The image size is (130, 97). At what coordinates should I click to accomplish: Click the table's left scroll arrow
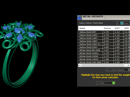(80, 65)
